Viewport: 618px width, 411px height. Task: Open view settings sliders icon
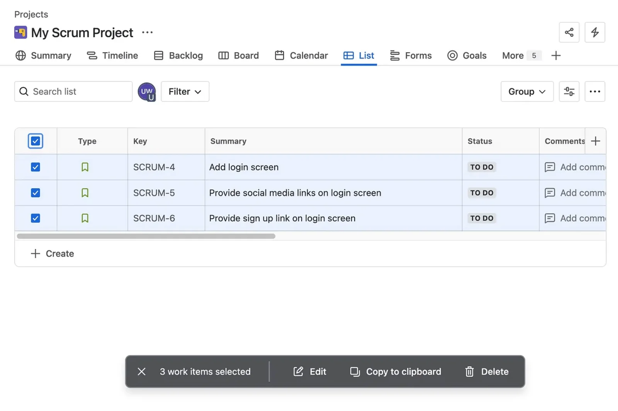(569, 92)
